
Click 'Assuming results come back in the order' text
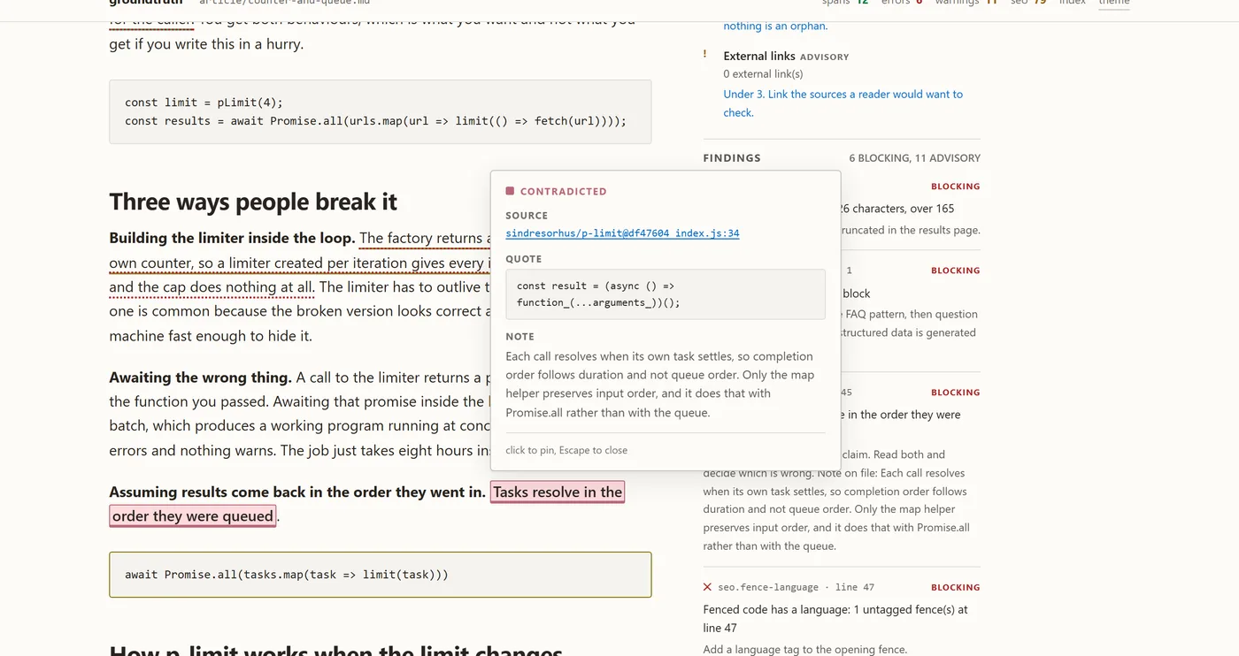tap(297, 492)
